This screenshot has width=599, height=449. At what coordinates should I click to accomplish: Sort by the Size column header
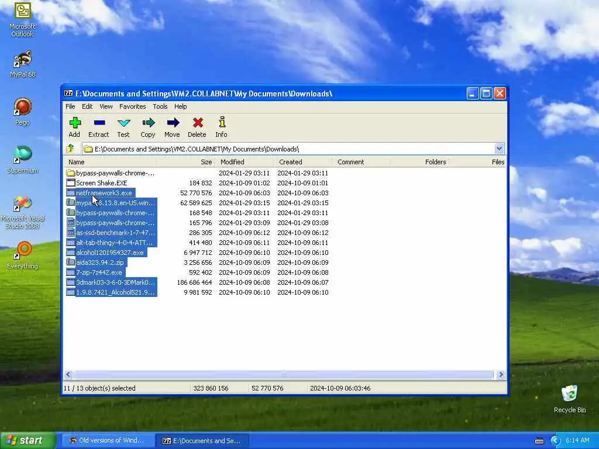[x=186, y=162]
